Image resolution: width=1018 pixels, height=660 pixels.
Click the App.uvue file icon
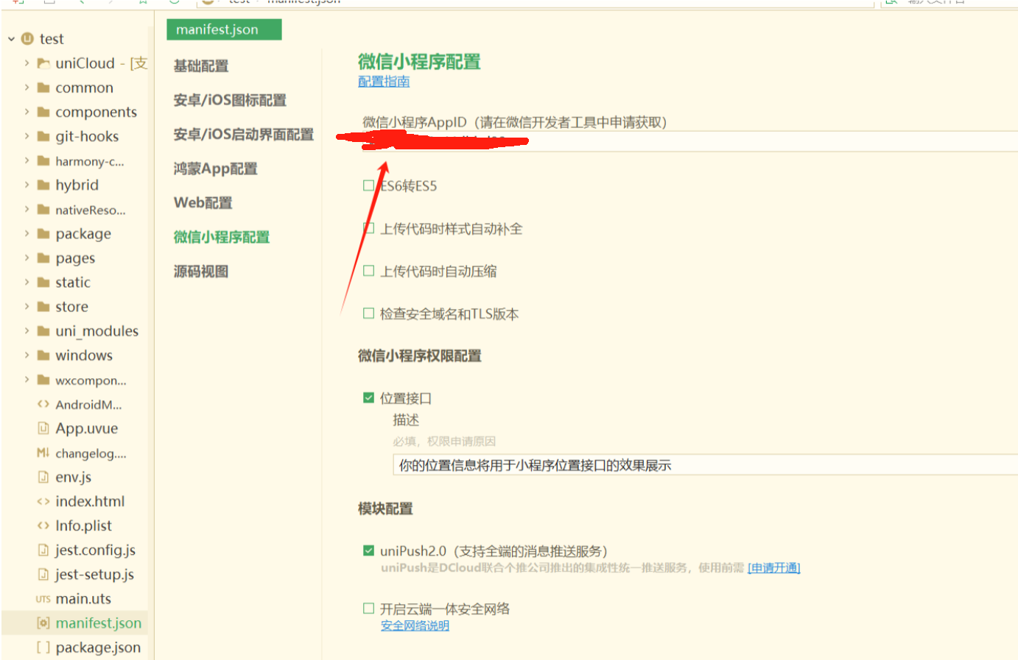43,428
